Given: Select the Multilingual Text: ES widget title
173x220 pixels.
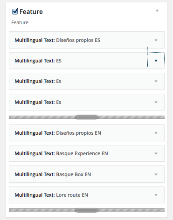Looking at the screenshot, I should tap(38, 61).
